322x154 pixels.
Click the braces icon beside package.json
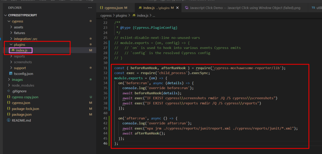(x=9, y=114)
